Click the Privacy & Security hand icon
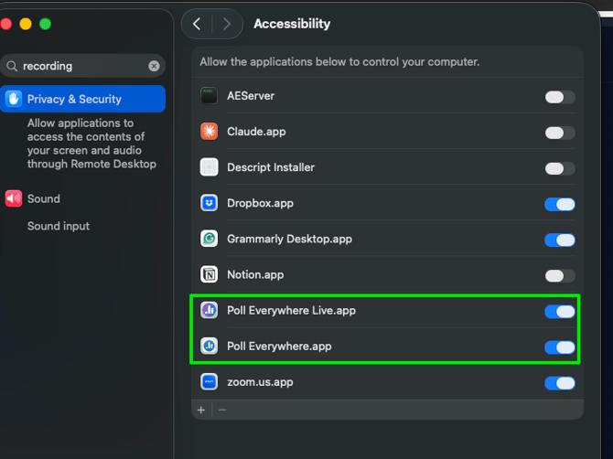The image size is (613, 459). click(x=14, y=99)
